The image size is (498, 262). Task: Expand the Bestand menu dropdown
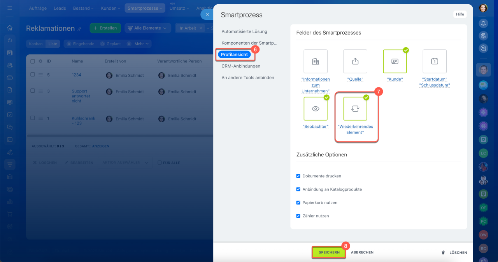click(x=83, y=8)
